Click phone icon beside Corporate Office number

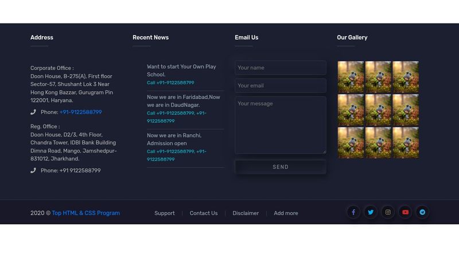tap(33, 112)
